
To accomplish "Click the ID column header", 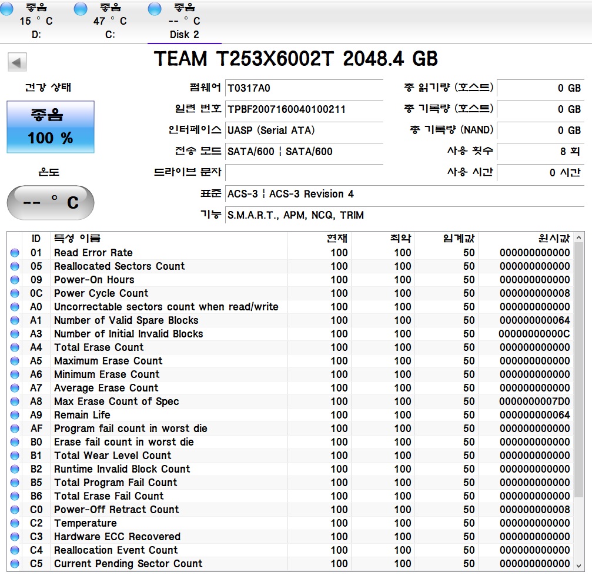I will (36, 239).
